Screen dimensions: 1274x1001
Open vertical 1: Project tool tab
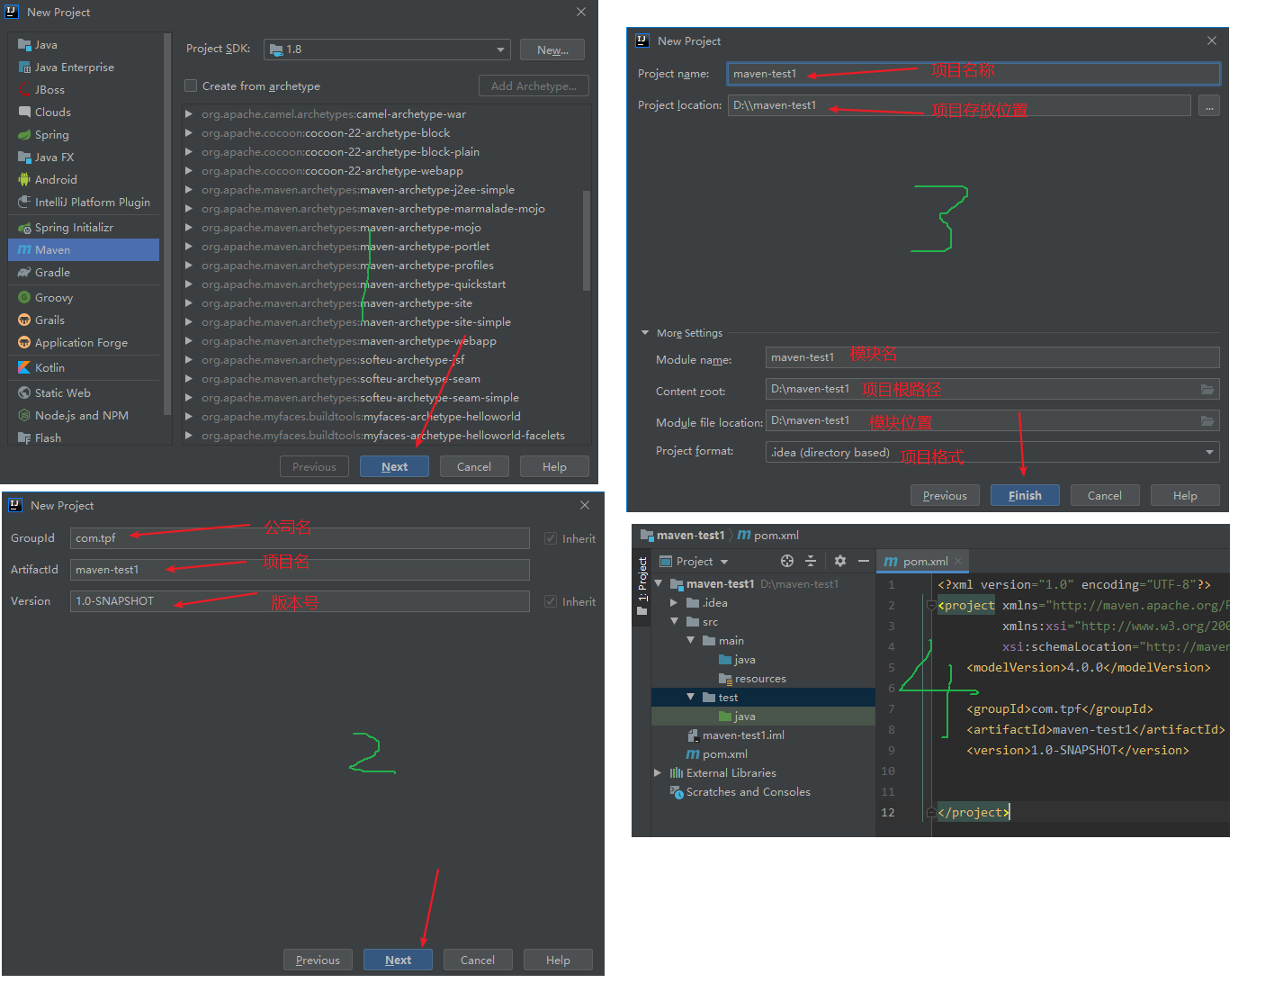[642, 585]
